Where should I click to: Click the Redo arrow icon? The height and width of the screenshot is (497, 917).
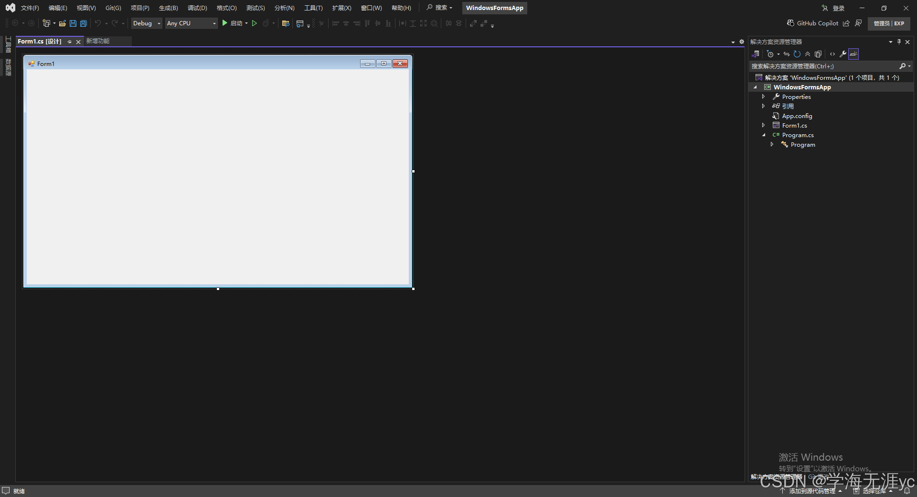point(115,23)
